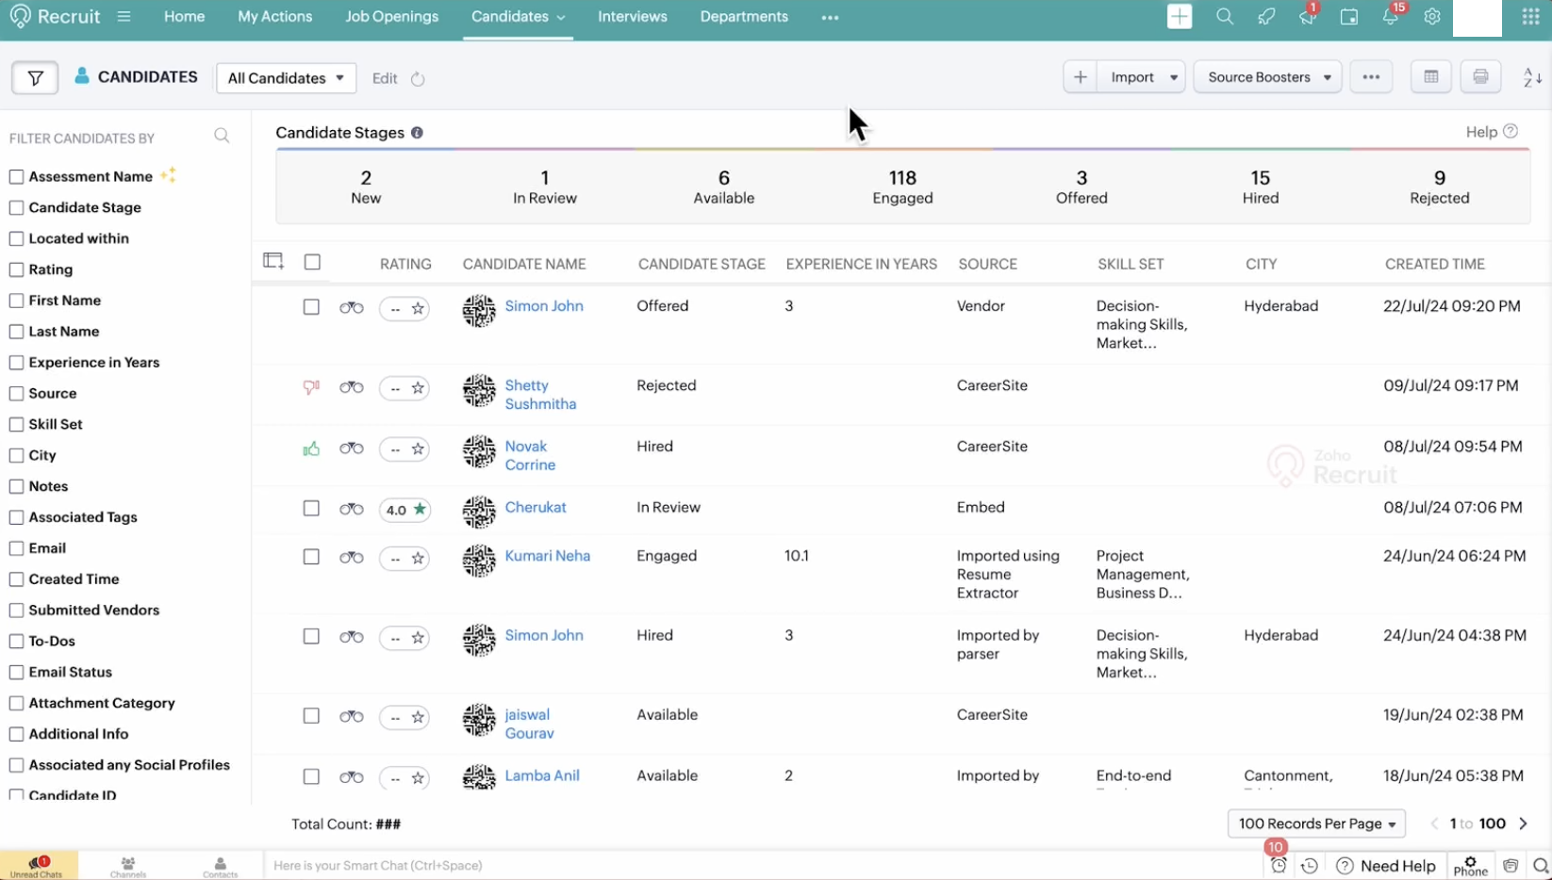
Task: Open the 100 Records Per Page dropdown
Action: click(x=1316, y=823)
